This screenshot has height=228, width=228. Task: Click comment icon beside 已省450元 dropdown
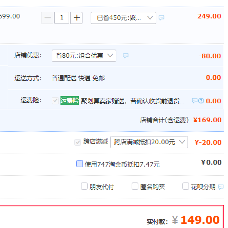161,17
